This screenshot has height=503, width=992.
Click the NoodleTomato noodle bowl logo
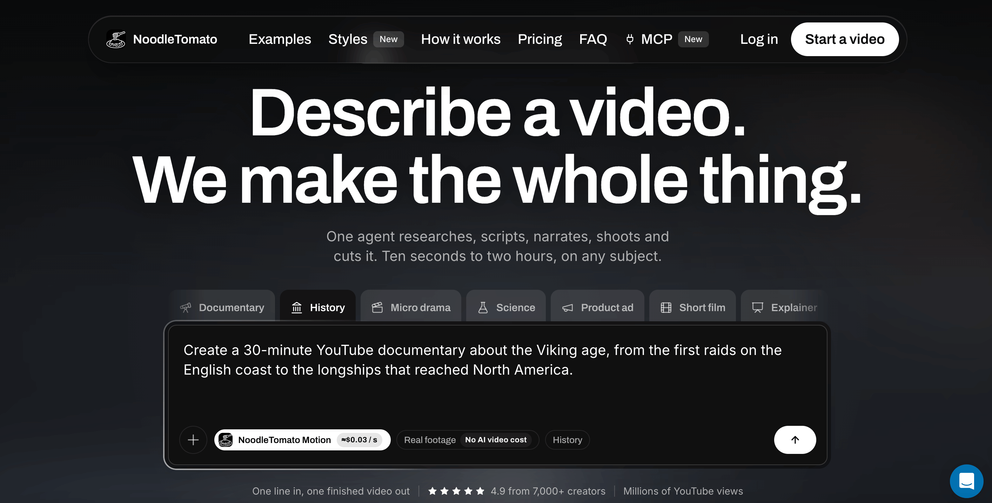pyautogui.click(x=116, y=39)
